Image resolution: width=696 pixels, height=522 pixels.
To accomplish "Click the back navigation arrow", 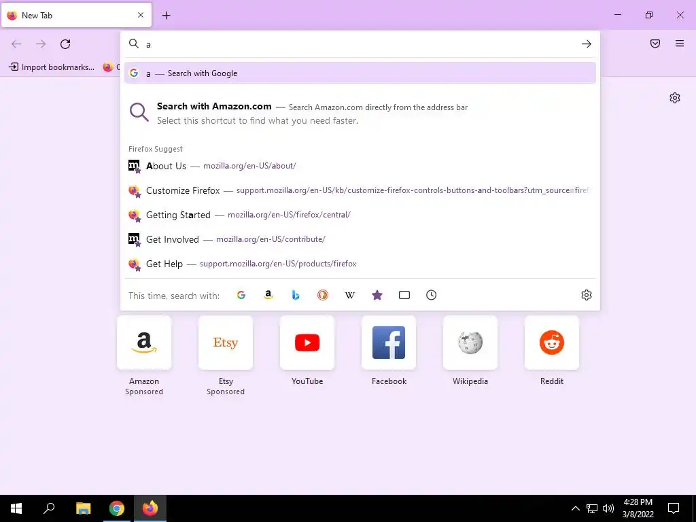I will coord(16,44).
